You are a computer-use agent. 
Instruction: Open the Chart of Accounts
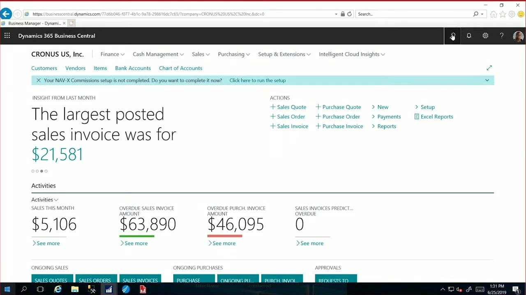tap(180, 68)
